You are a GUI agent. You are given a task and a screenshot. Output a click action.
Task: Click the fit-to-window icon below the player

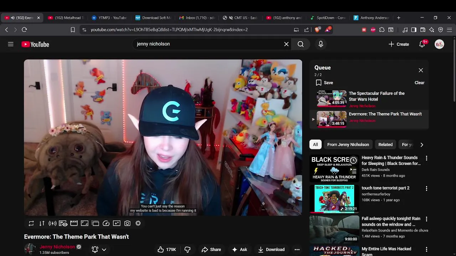(x=84, y=223)
